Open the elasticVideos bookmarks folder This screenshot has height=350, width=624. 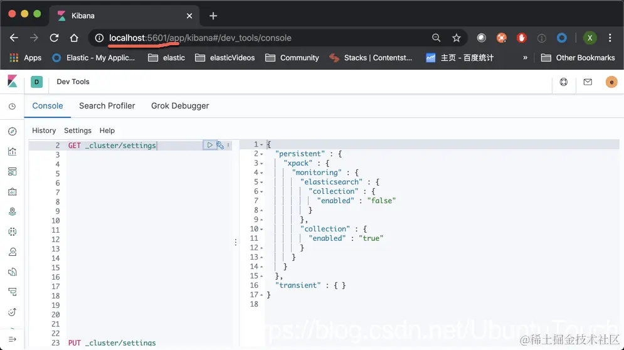tap(225, 58)
